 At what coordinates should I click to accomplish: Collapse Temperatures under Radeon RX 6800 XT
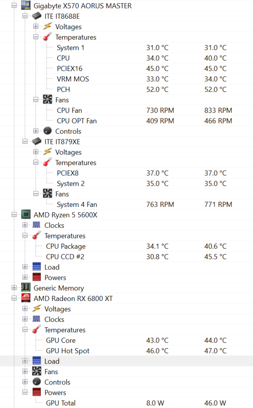coord(25,330)
